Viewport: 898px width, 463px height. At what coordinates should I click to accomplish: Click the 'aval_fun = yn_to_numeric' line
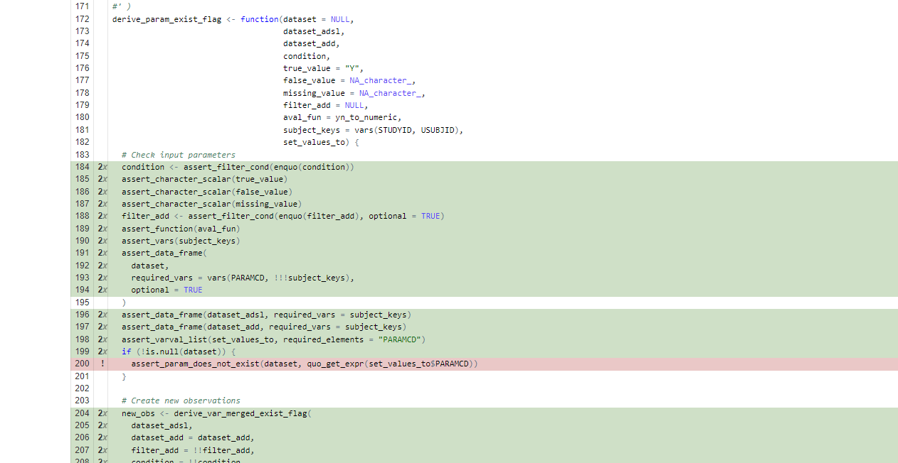(x=342, y=118)
